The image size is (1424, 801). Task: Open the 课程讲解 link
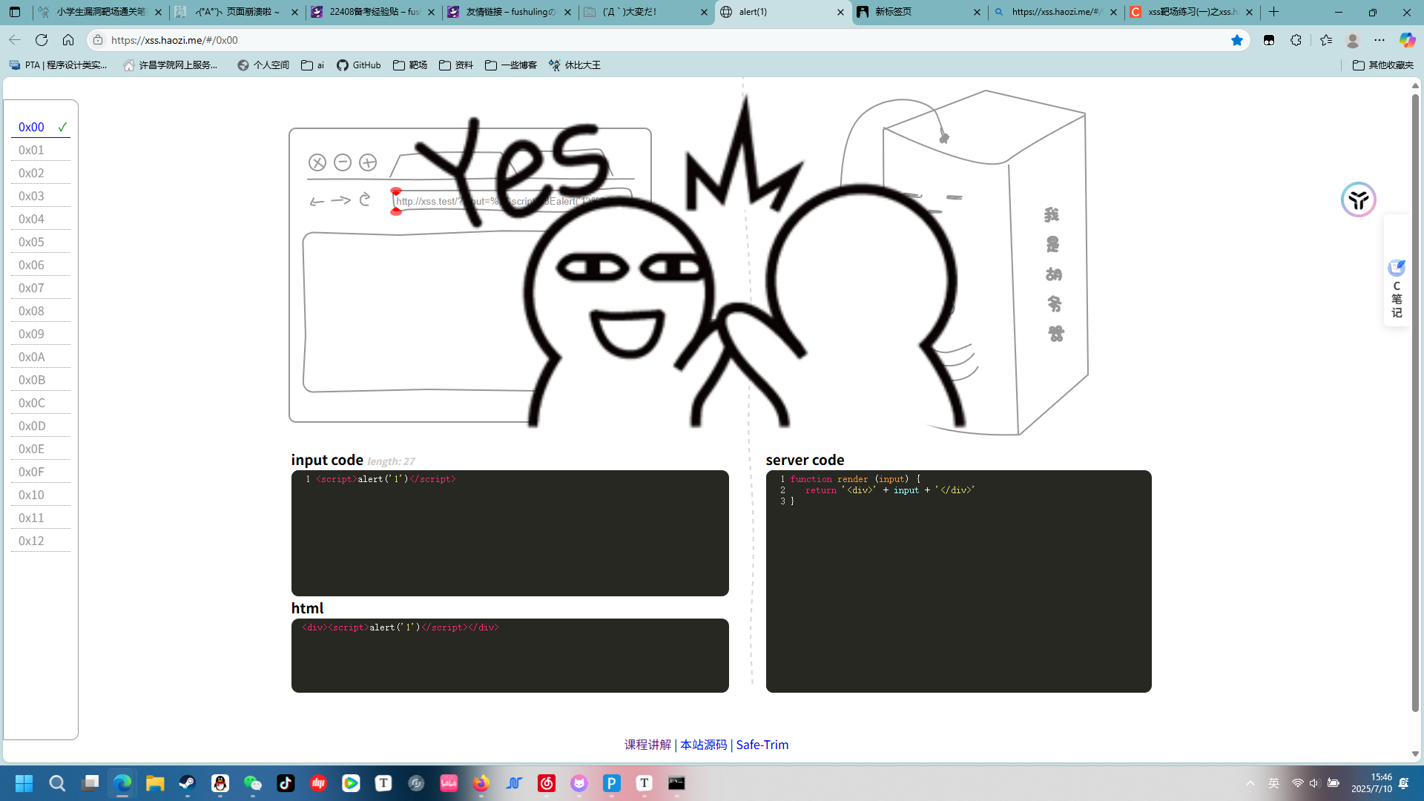[647, 745]
